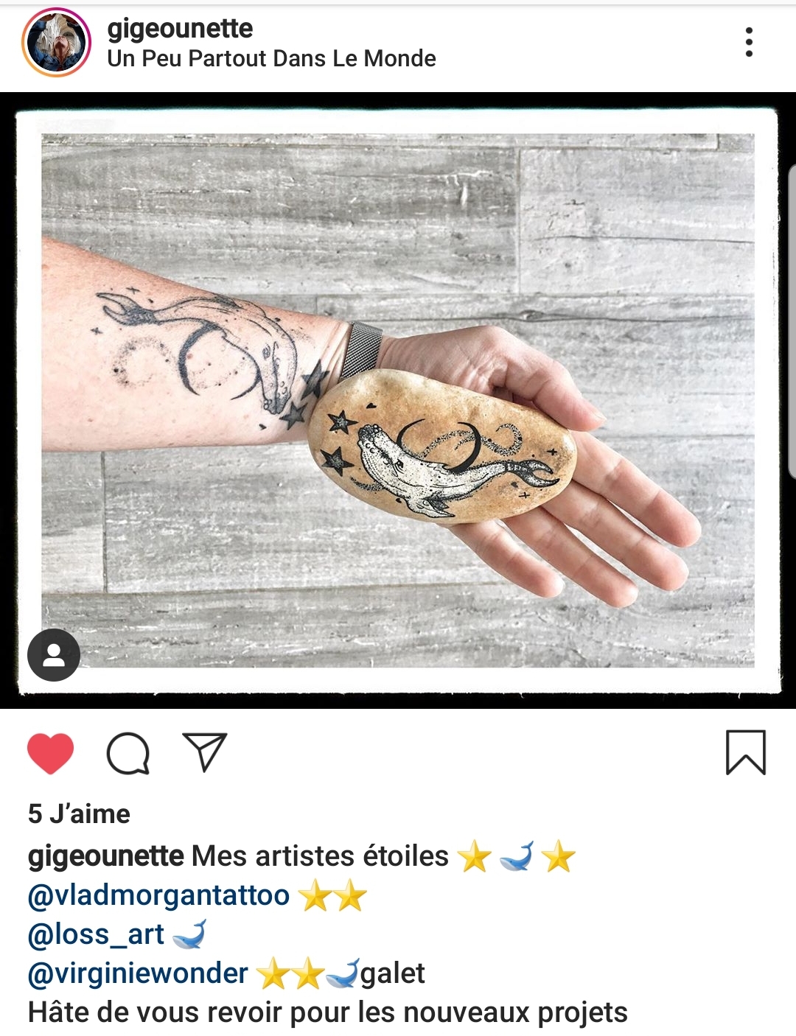This screenshot has height=1036, width=796.
Task: Open the @virginiewonder mention
Action: pyautogui.click(x=138, y=973)
